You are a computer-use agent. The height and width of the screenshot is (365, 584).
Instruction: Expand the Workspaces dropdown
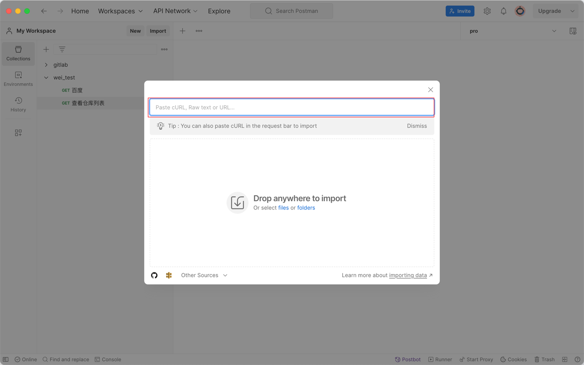(120, 11)
